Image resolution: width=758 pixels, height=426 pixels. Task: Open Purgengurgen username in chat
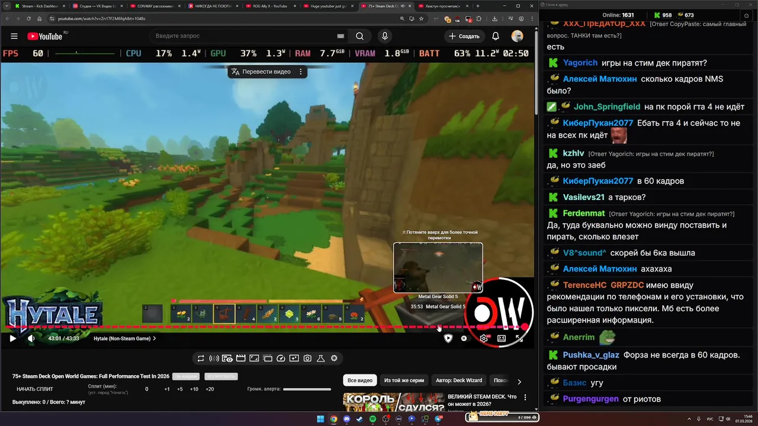590,399
